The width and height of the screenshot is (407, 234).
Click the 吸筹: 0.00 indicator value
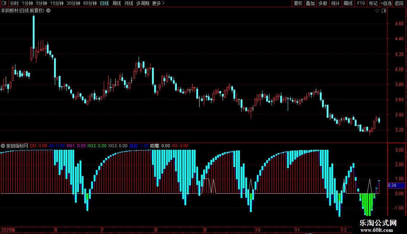click(160, 146)
